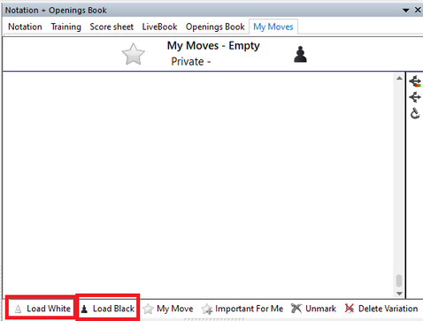Click the top branch arrow icon with the red-green marker

pos(415,81)
